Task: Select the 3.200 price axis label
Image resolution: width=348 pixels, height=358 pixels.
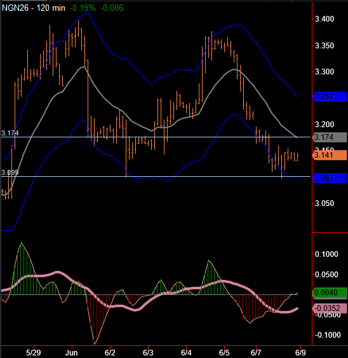Action: pos(325,125)
